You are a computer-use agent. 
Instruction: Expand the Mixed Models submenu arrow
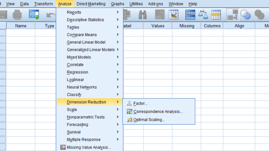[118, 57]
